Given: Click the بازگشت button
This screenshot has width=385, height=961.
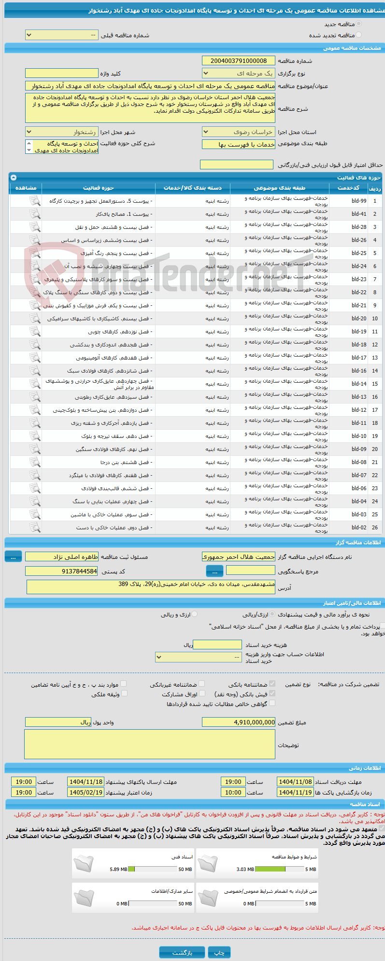Looking at the screenshot, I should [x=182, y=952].
